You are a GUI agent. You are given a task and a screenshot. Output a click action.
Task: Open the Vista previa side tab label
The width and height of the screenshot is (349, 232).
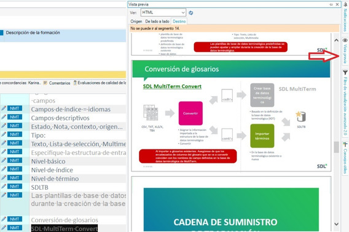tap(345, 54)
